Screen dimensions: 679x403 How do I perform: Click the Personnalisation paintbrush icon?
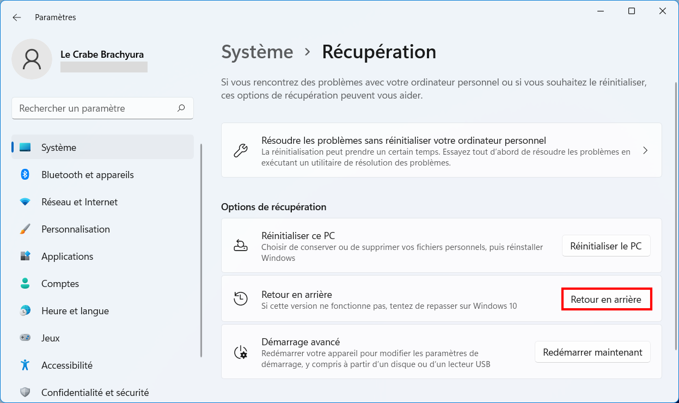(25, 229)
